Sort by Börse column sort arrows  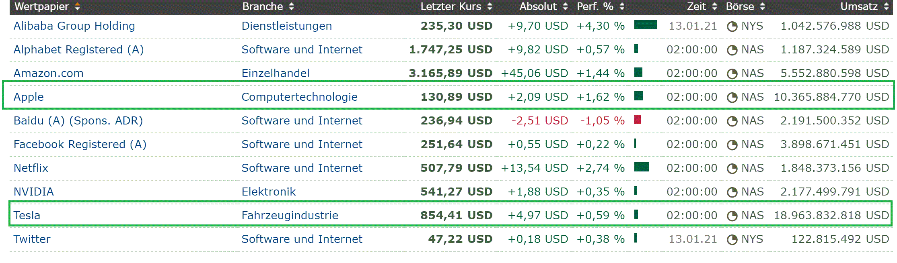click(x=762, y=7)
